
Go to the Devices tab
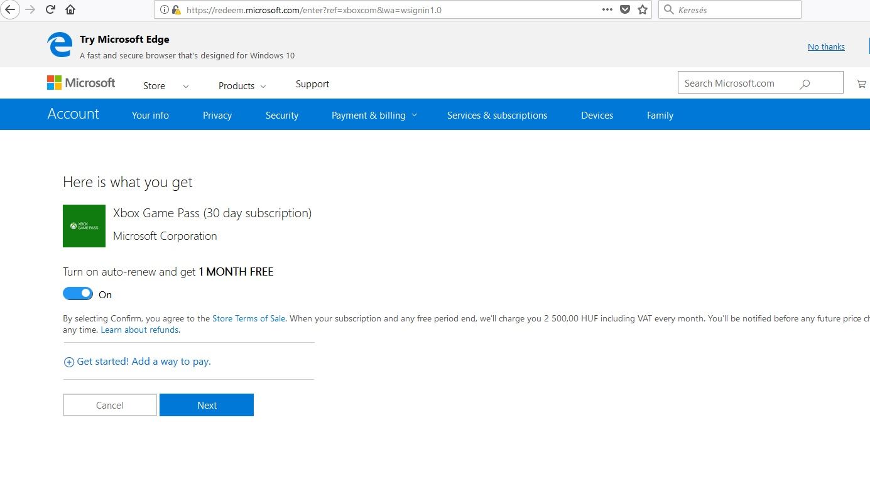click(x=597, y=116)
